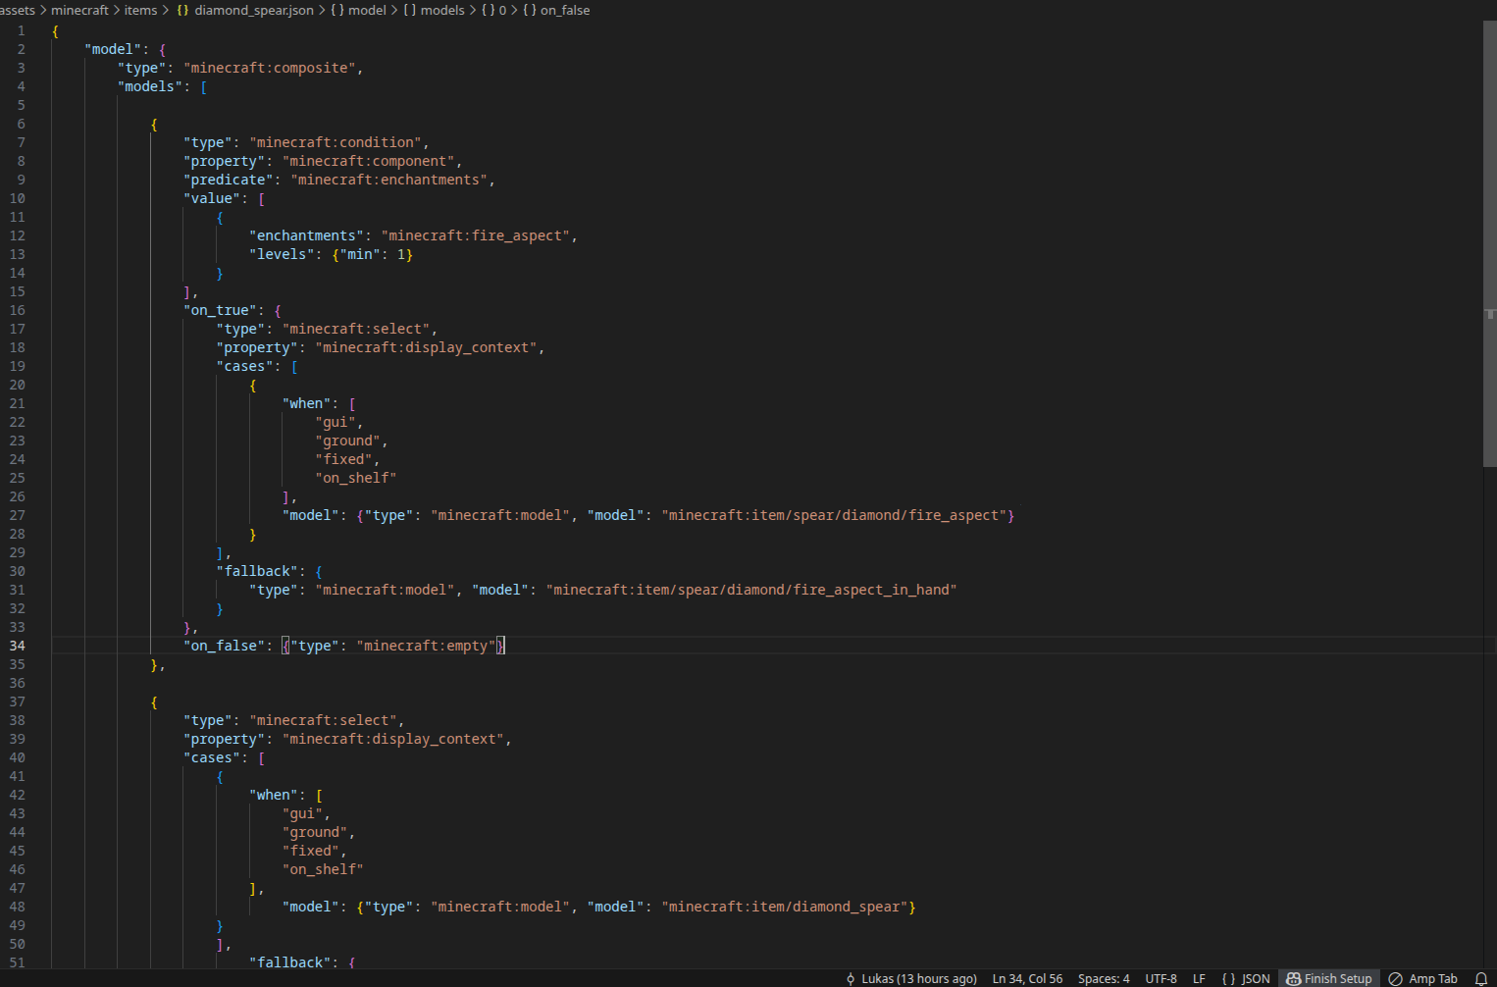
Task: Click Ln 34, Col 56 go-to-line
Action: click(x=1027, y=978)
